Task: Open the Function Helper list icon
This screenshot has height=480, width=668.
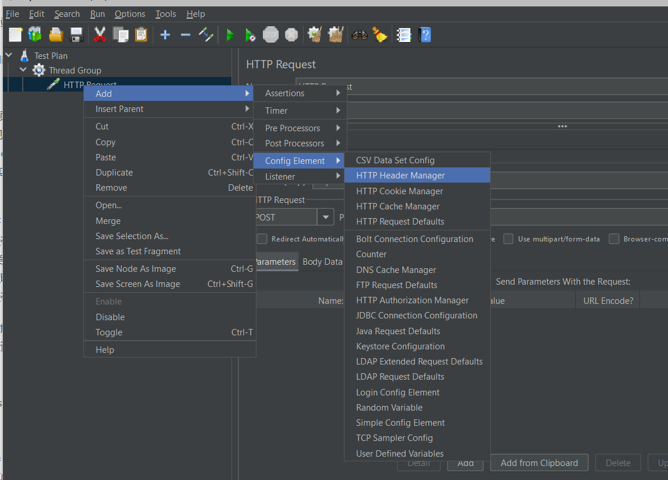Action: pos(403,34)
